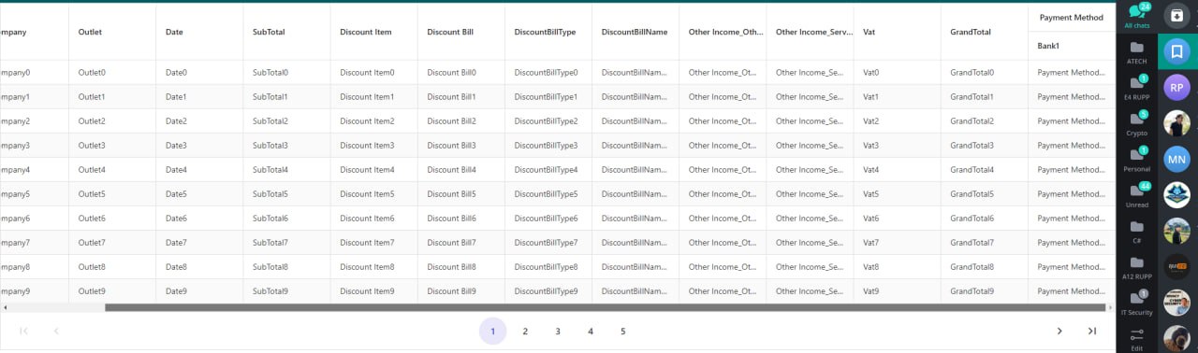1198x353 pixels.
Task: Go to next page of the table
Action: click(x=1059, y=331)
